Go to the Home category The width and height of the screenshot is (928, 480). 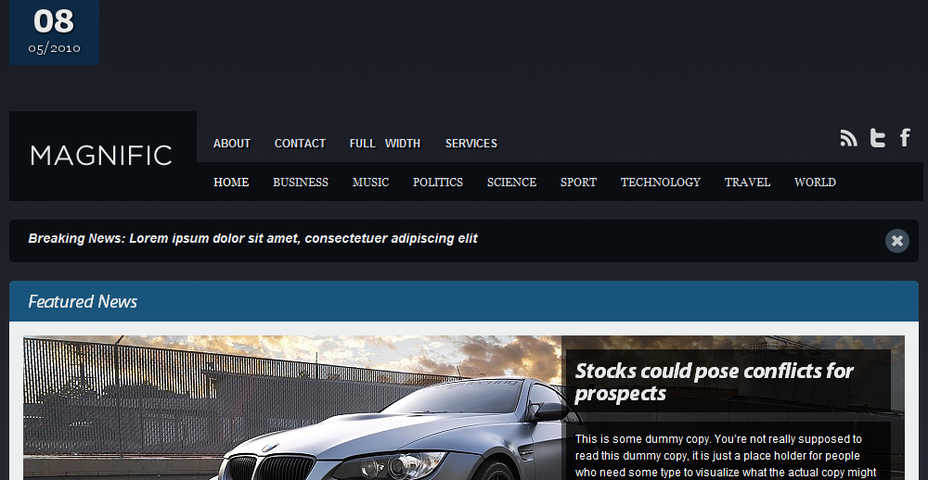231,182
